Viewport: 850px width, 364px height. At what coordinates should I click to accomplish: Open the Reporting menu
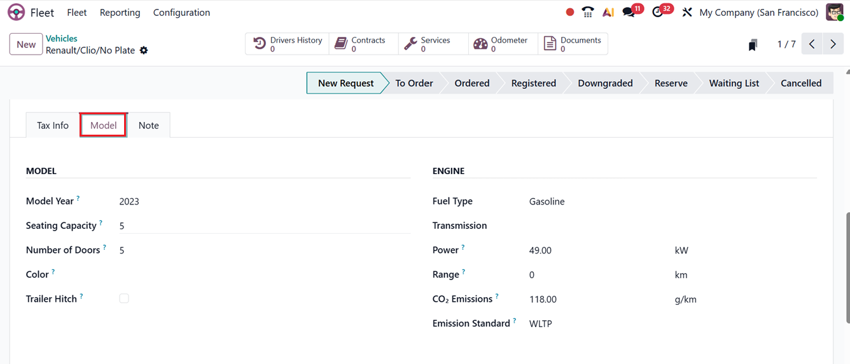(x=120, y=13)
